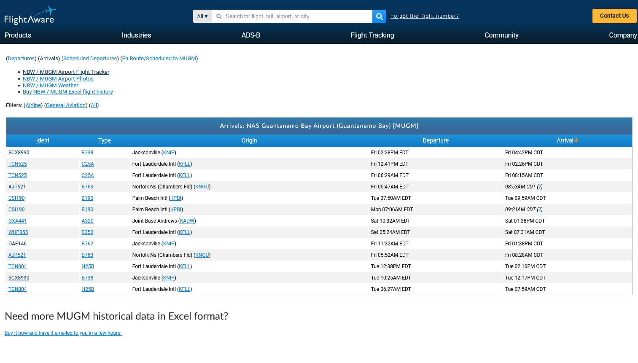Apply the General Aviation filter

point(66,105)
